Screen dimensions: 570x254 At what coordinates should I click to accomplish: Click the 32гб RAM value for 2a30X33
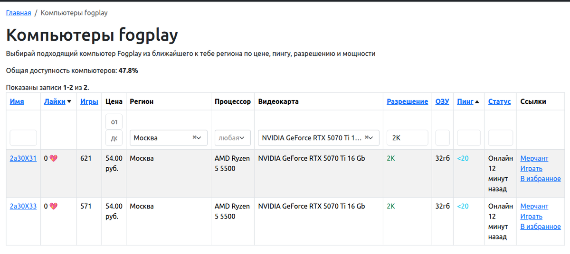[x=443, y=206]
